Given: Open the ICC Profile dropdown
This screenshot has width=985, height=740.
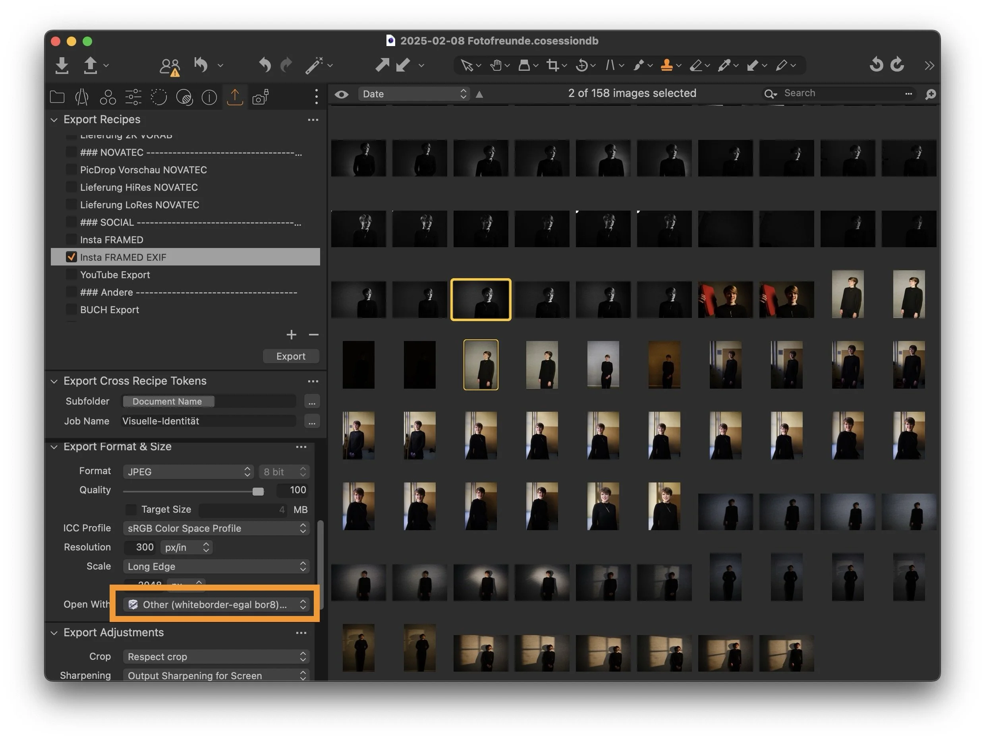Looking at the screenshot, I should point(216,528).
